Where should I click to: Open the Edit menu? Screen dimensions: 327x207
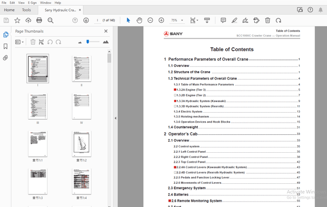tap(12, 3)
